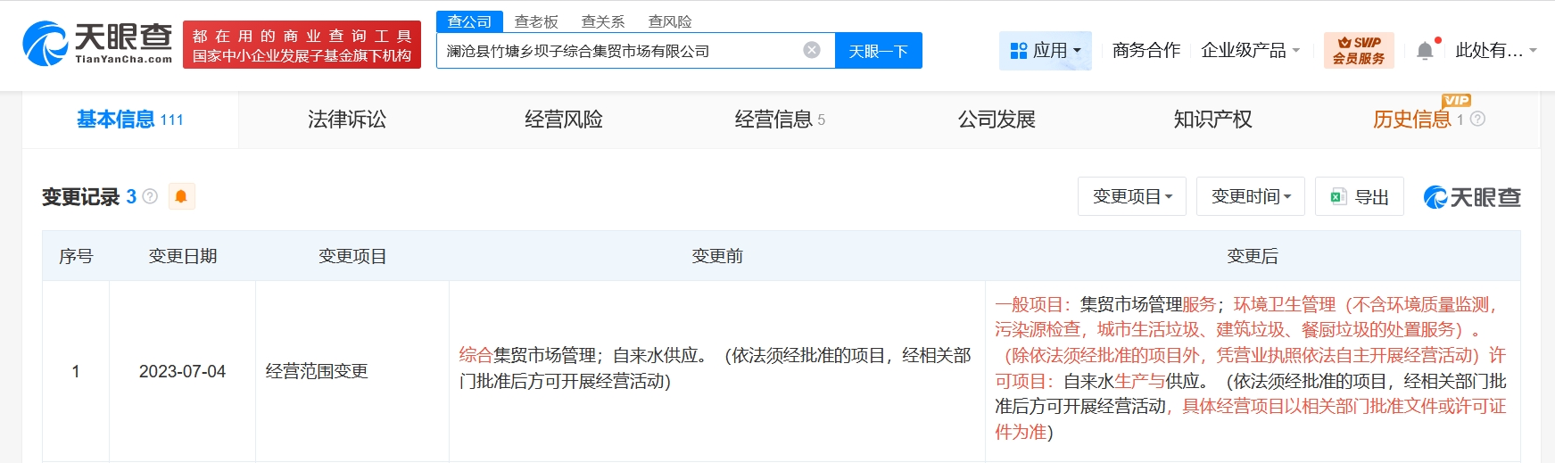Switch to the 经营风险 tab
Viewport: 1555px width, 463px height.
pos(564,120)
